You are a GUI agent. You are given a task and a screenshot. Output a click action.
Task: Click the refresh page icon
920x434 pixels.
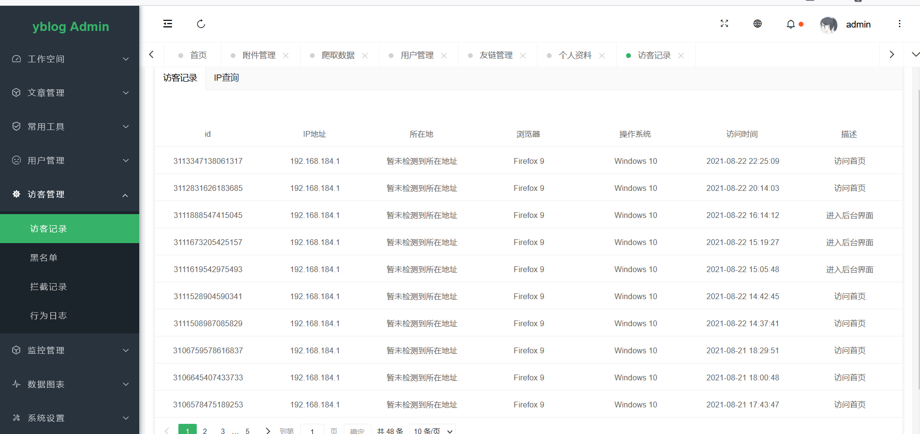click(201, 24)
